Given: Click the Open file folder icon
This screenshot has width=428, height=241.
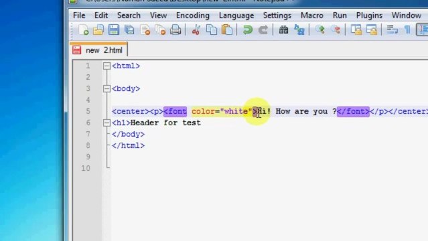Looking at the screenshot, I should 98,29.
